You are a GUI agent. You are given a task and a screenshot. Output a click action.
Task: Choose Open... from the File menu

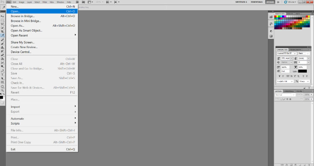pyautogui.click(x=42, y=11)
